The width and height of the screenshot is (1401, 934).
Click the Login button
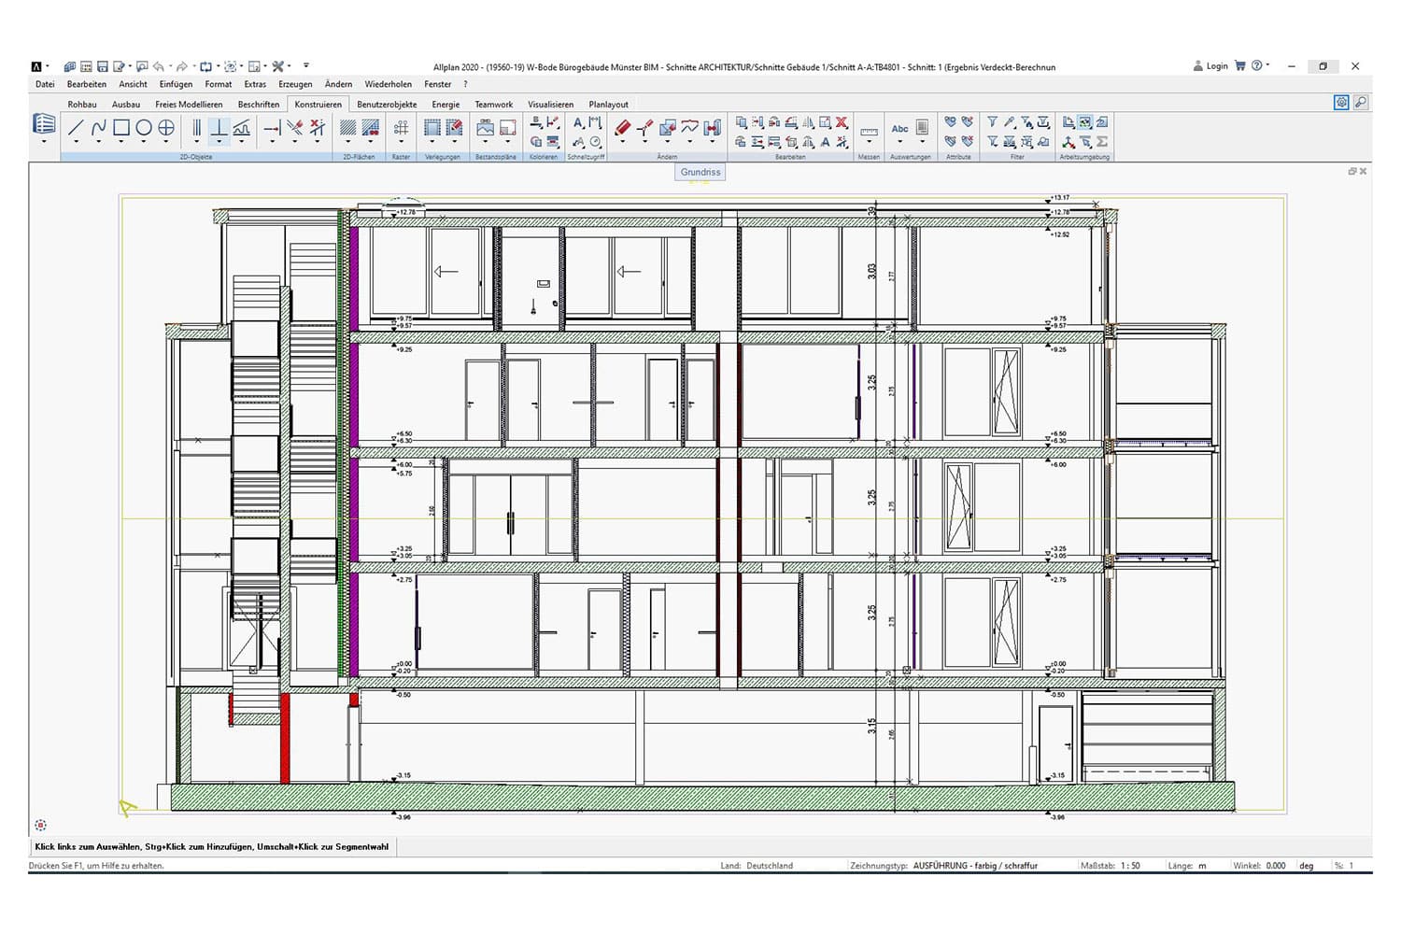click(x=1210, y=66)
